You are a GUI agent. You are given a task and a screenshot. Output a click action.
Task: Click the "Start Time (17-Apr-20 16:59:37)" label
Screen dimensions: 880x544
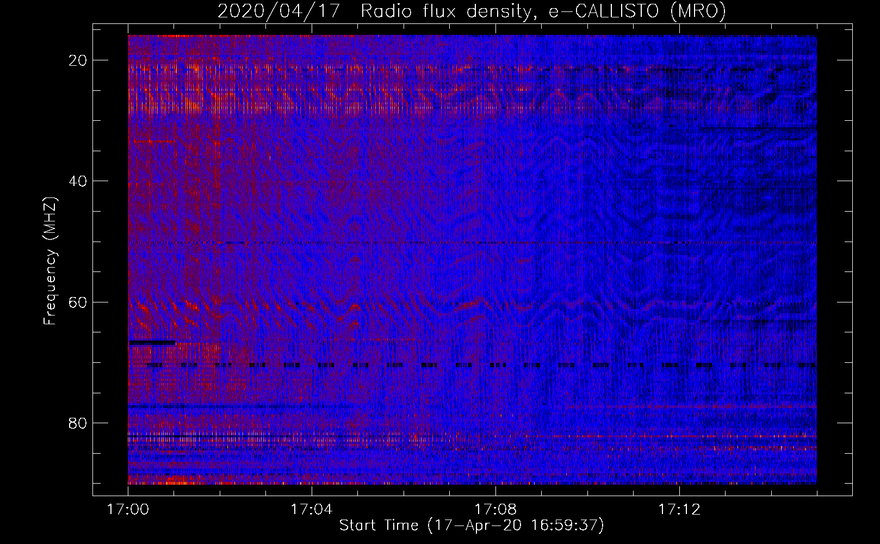pos(472,526)
